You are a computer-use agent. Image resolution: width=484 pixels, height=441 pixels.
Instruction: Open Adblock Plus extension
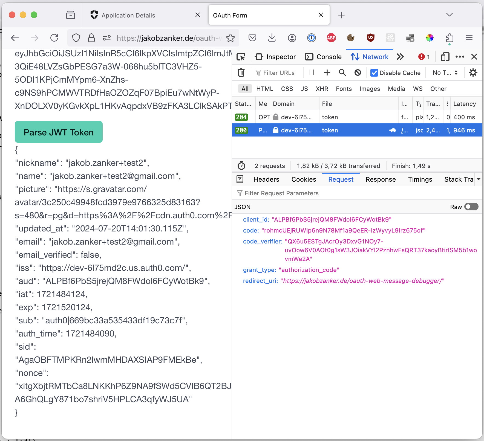331,38
